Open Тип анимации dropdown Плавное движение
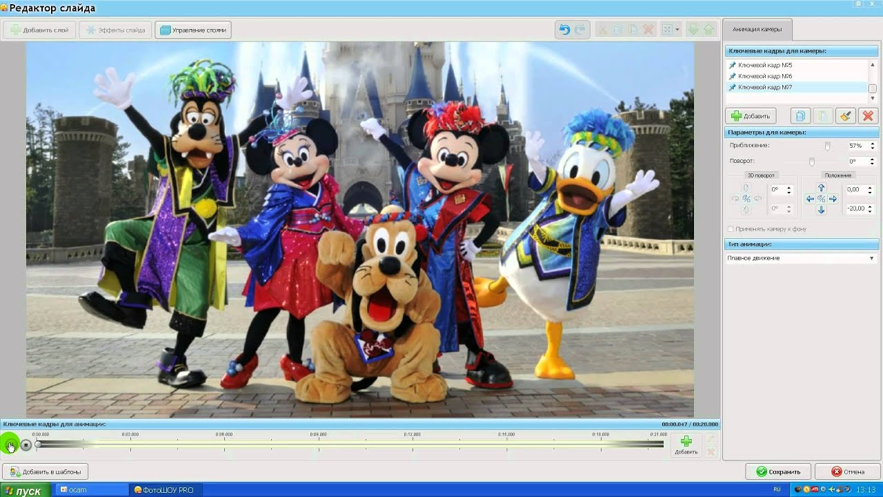Image resolution: width=883 pixels, height=497 pixels. [x=801, y=258]
